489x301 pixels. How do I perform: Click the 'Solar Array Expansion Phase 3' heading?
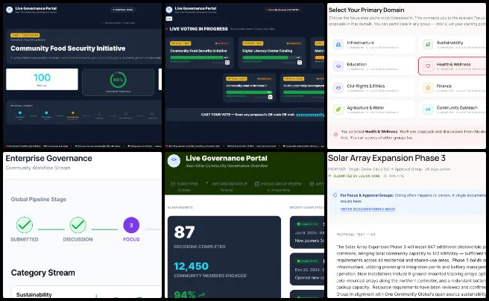click(386, 158)
